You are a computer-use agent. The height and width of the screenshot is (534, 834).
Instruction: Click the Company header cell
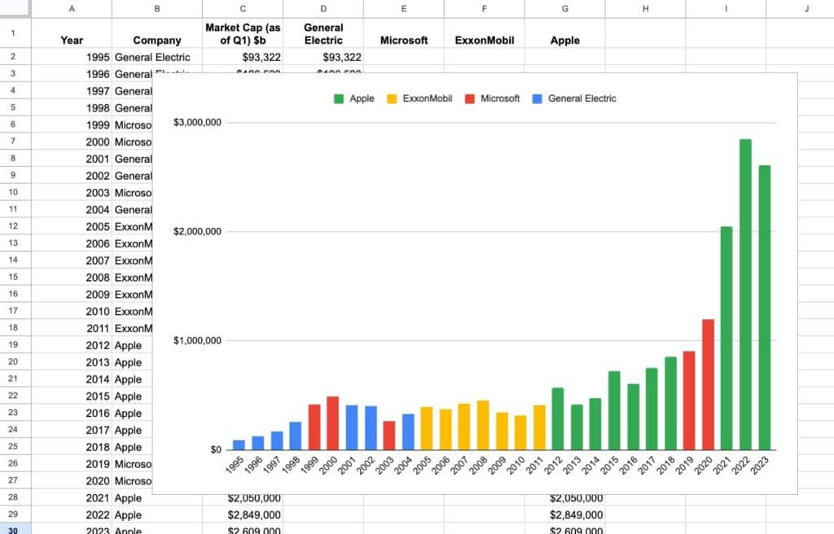pos(156,40)
